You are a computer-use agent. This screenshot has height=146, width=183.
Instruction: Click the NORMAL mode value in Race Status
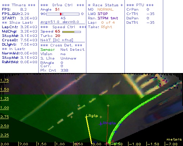point(105,9)
